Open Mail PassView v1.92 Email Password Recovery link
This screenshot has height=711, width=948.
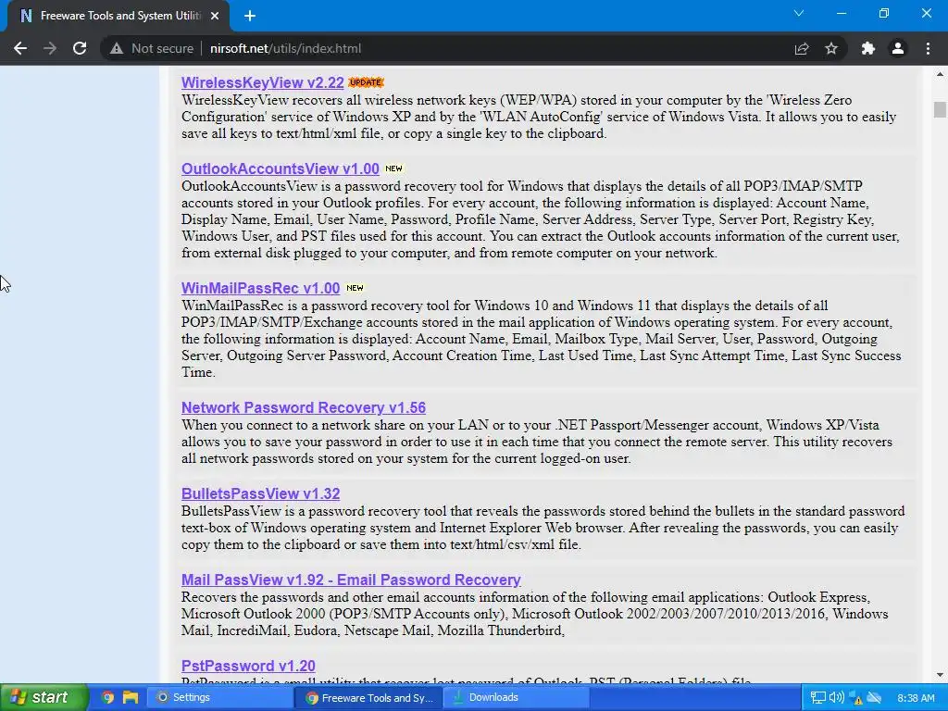pyautogui.click(x=351, y=580)
